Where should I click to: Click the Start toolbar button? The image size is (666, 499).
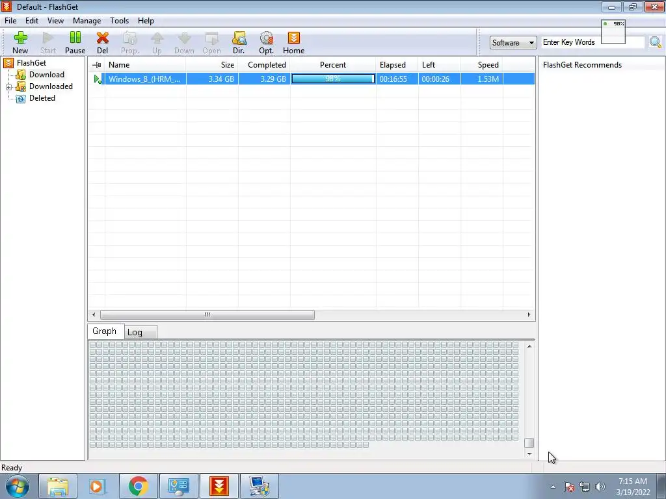tap(48, 42)
